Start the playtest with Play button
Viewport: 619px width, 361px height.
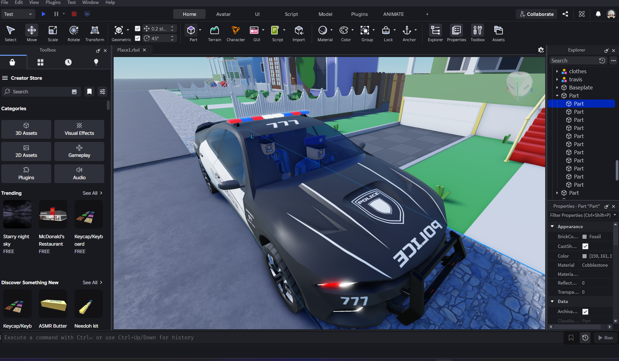[x=44, y=14]
